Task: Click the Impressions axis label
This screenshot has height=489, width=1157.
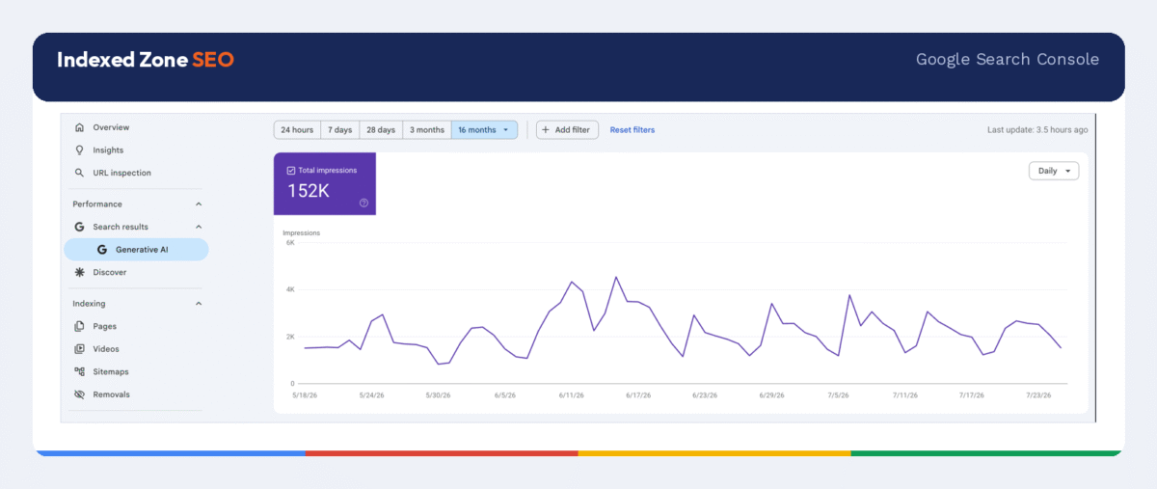Action: click(301, 233)
